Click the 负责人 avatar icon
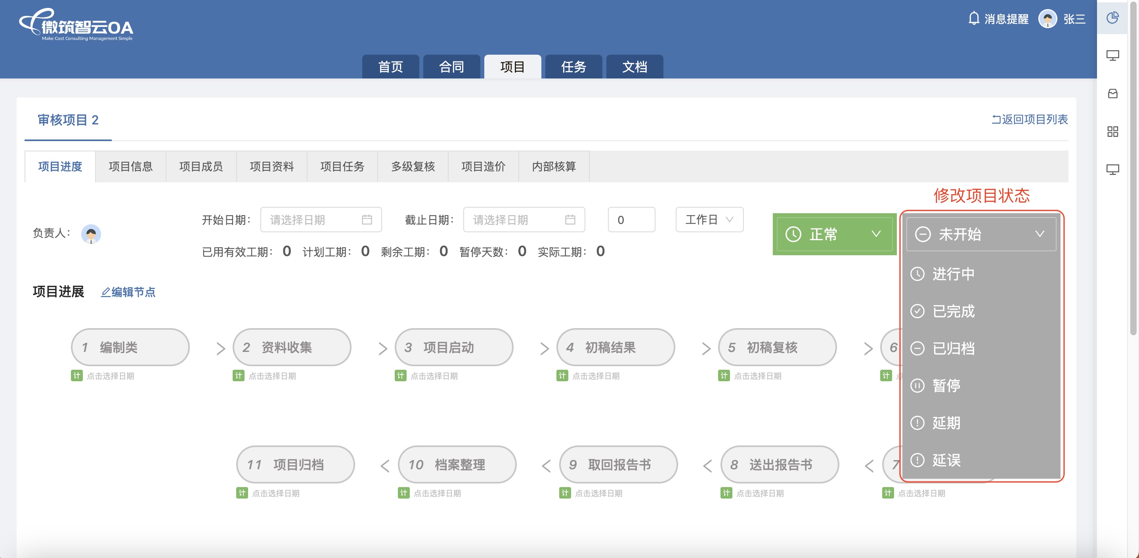This screenshot has width=1139, height=558. click(91, 234)
